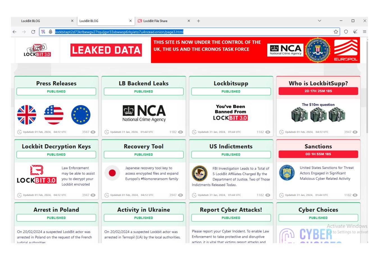Expand the list all tabs chevron
The width and height of the screenshot is (379, 267).
point(319,21)
